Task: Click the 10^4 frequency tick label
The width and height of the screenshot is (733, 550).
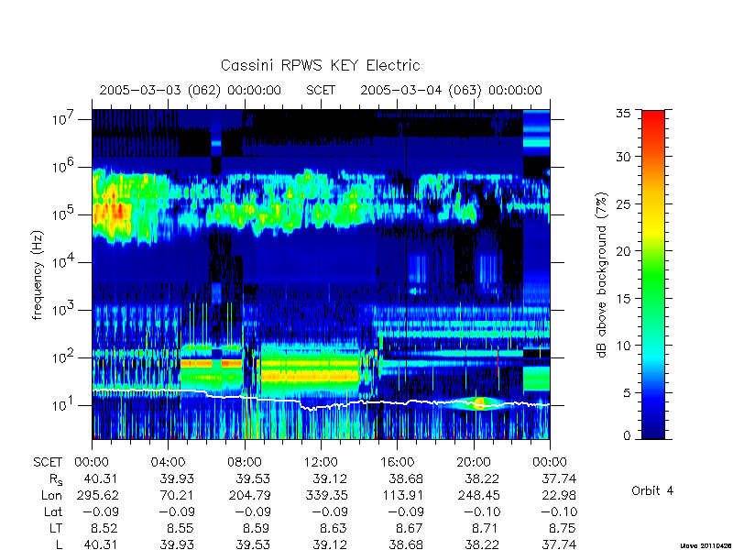Action: pyautogui.click(x=64, y=262)
